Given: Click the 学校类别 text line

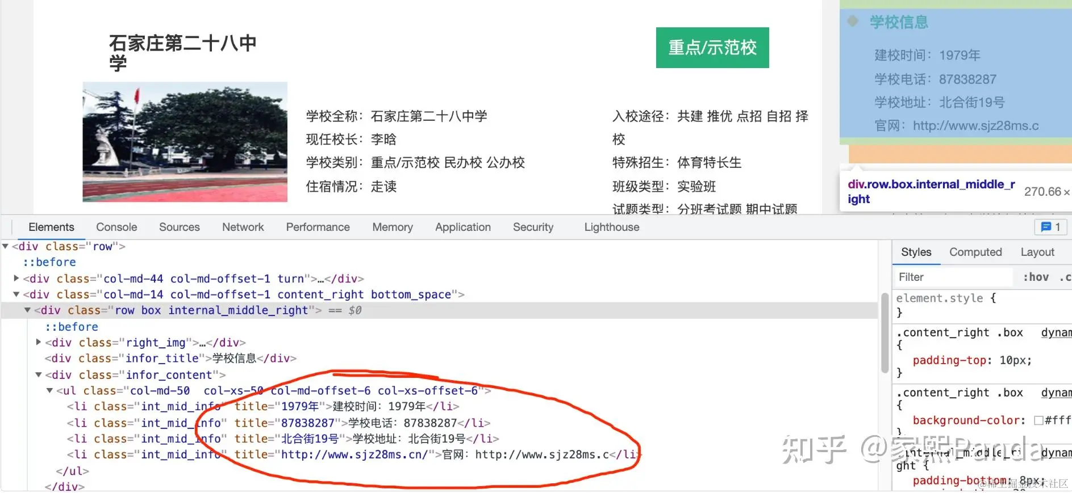Looking at the screenshot, I should (x=415, y=163).
